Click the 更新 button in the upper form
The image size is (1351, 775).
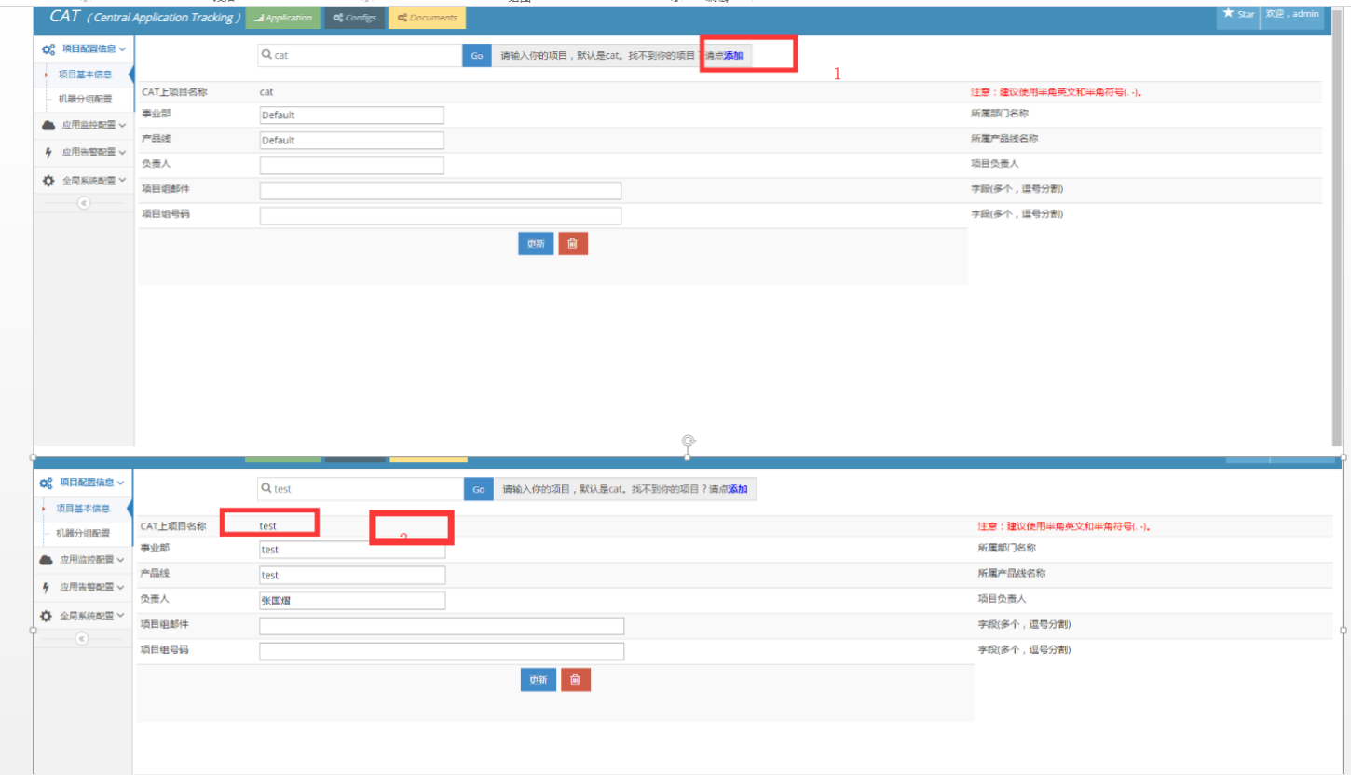pyautogui.click(x=536, y=243)
